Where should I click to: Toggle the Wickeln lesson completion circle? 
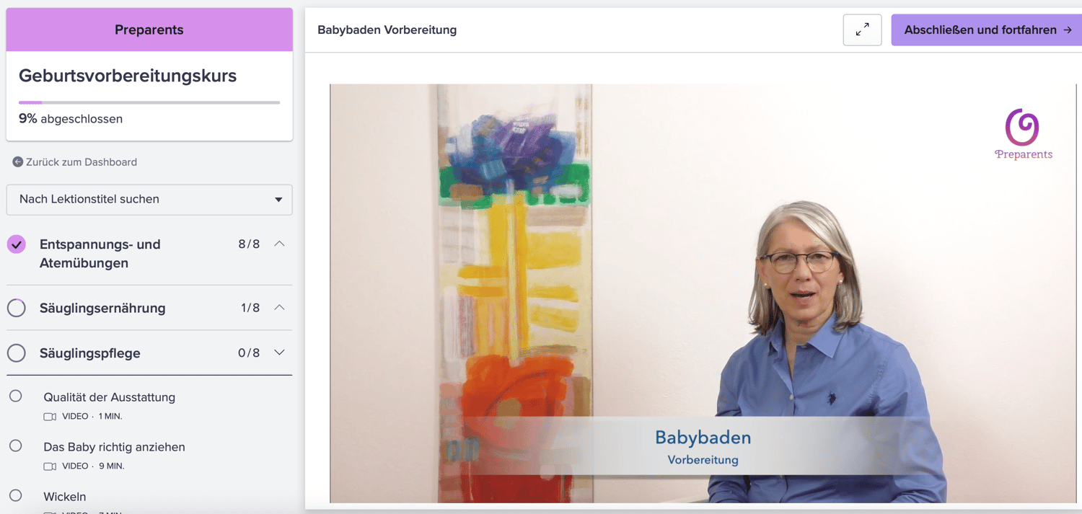click(x=16, y=495)
